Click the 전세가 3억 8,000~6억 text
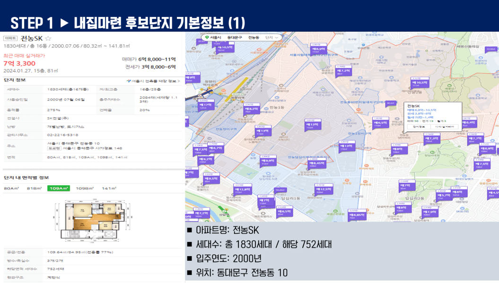The height and width of the screenshot is (283, 499). pyautogui.click(x=150, y=67)
